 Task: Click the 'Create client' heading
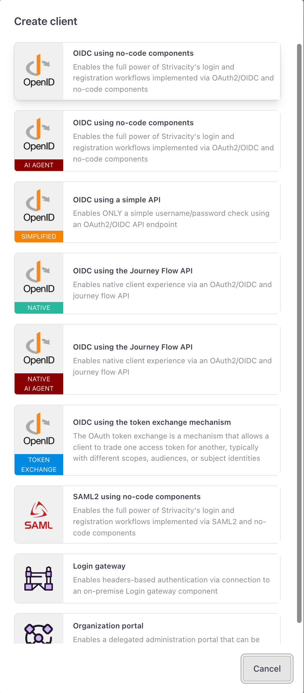tap(46, 21)
